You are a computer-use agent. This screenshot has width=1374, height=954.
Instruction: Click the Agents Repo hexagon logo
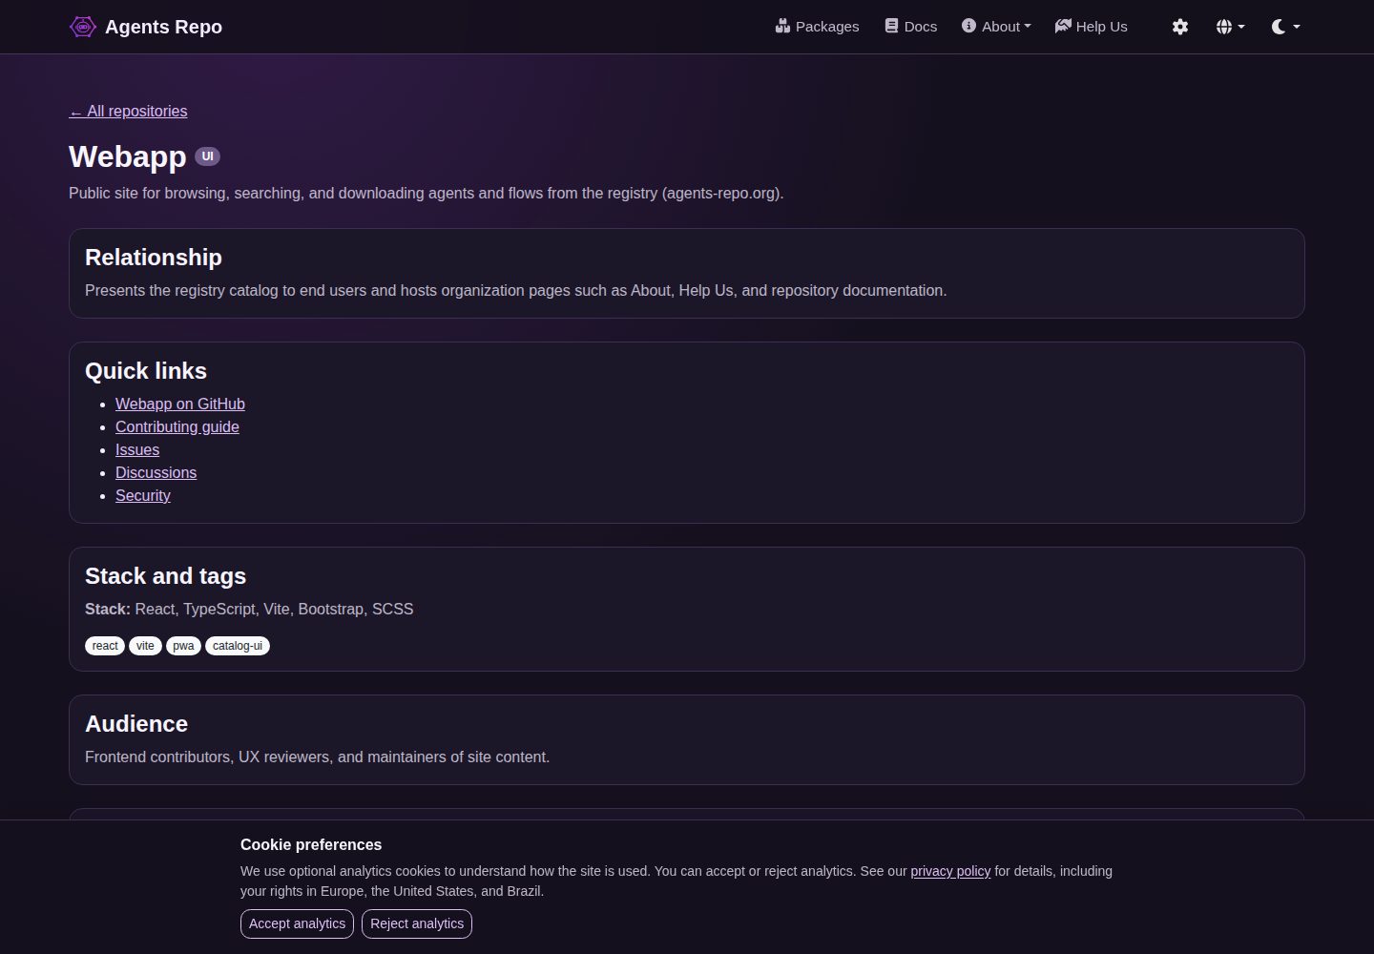pos(83,27)
